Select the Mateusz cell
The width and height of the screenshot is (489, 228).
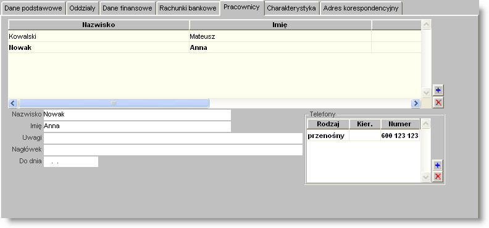[280, 36]
